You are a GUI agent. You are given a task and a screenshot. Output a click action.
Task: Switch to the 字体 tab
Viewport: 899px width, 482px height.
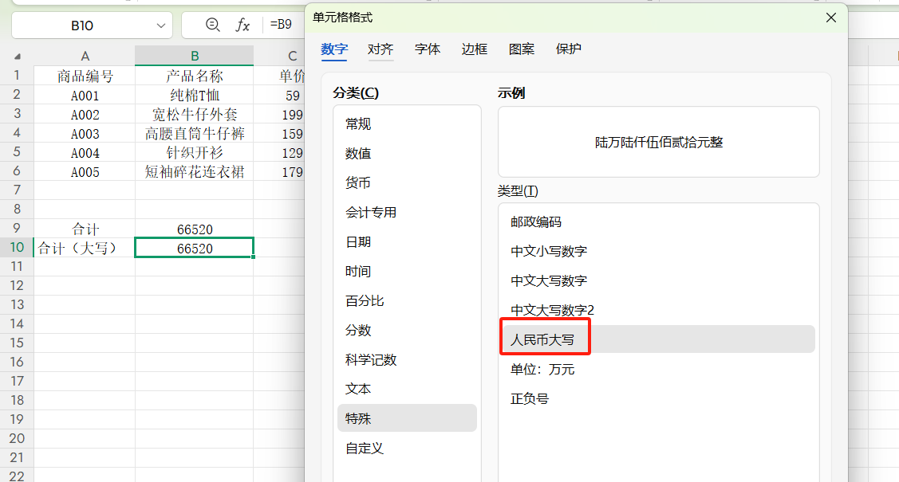pyautogui.click(x=428, y=49)
